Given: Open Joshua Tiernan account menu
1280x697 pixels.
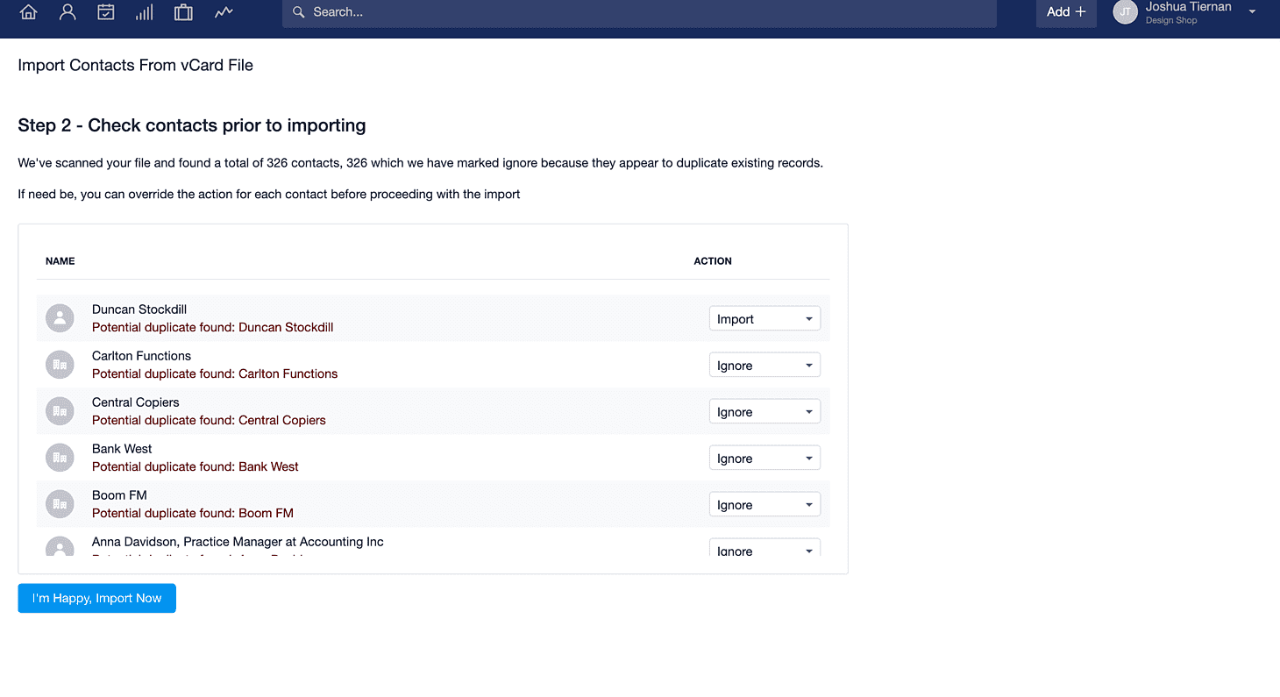Looking at the screenshot, I should (1188, 7).
